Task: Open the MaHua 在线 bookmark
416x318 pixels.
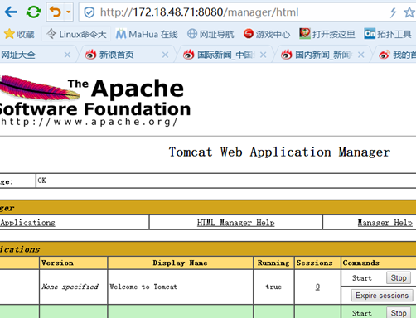Action: [x=147, y=34]
